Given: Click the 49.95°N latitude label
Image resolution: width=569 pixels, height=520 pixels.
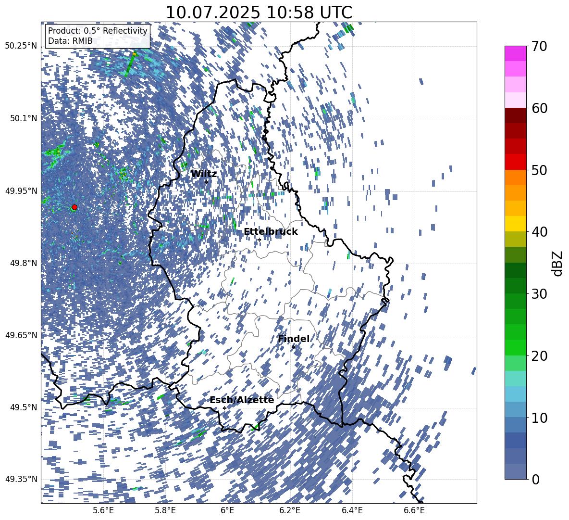Looking at the screenshot, I should pyautogui.click(x=21, y=191).
